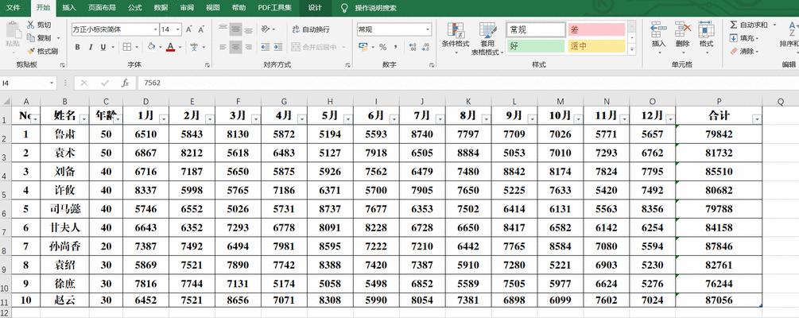This screenshot has height=318, width=799.
Task: Decrease decimal places
Action: (x=426, y=47)
